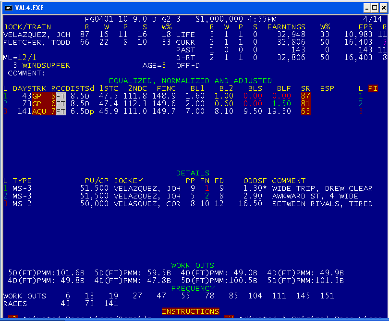The height and width of the screenshot is (321, 389).
Task: Click the EPS column header
Action: [365, 27]
